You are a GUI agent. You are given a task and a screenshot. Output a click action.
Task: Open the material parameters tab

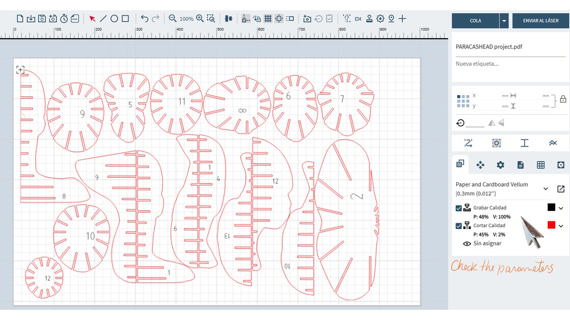click(x=460, y=164)
